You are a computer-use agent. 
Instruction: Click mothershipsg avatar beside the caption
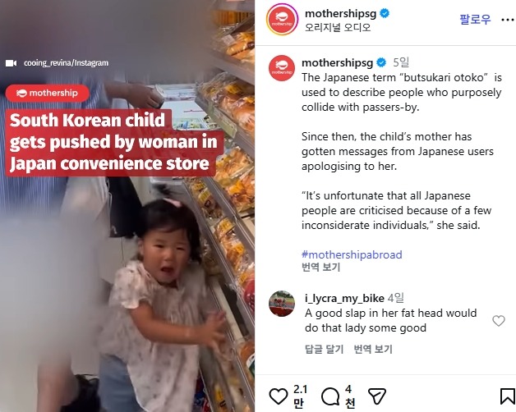(x=282, y=68)
